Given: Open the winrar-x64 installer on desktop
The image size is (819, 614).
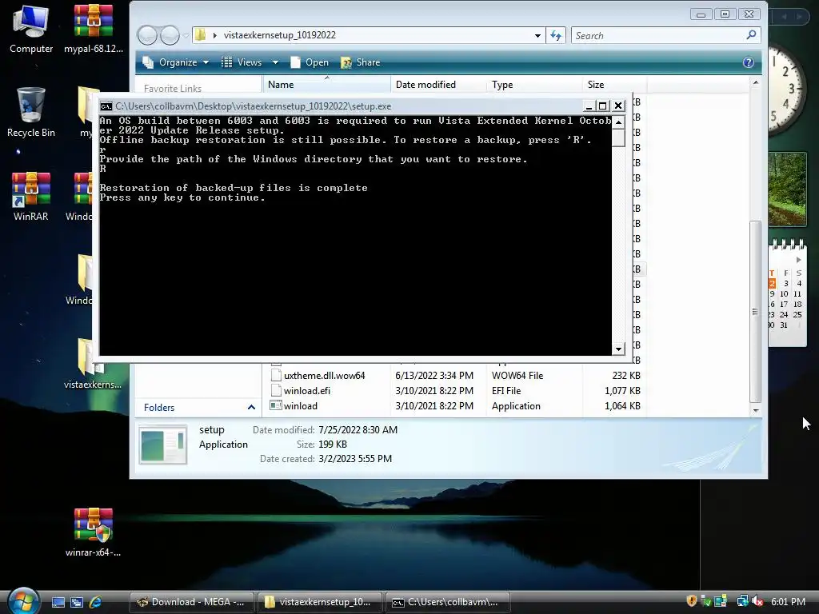Looking at the screenshot, I should (94, 532).
